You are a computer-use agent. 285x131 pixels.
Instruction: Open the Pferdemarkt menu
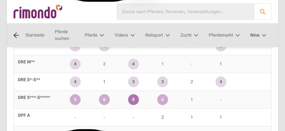click(224, 35)
